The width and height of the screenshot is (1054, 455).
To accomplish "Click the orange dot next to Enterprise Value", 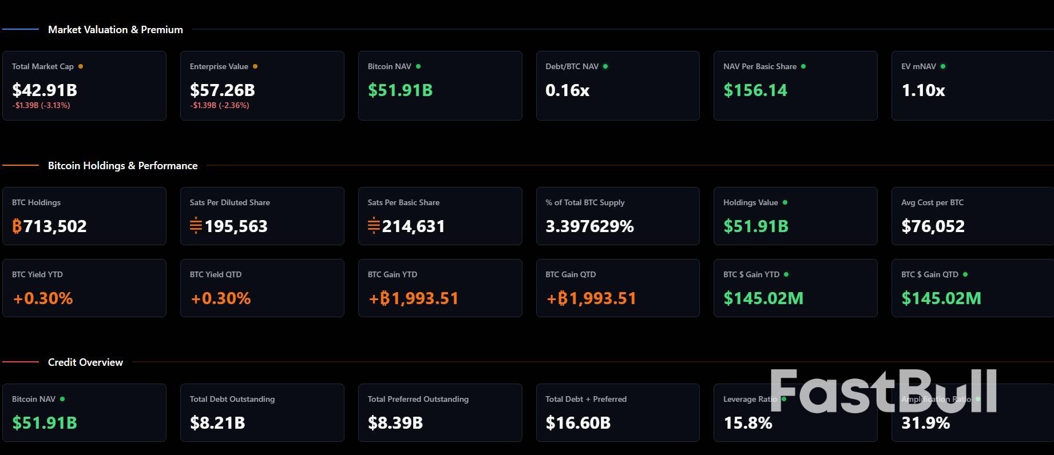I will tap(255, 66).
